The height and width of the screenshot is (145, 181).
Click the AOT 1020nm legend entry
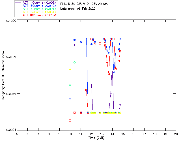coord(36,15)
